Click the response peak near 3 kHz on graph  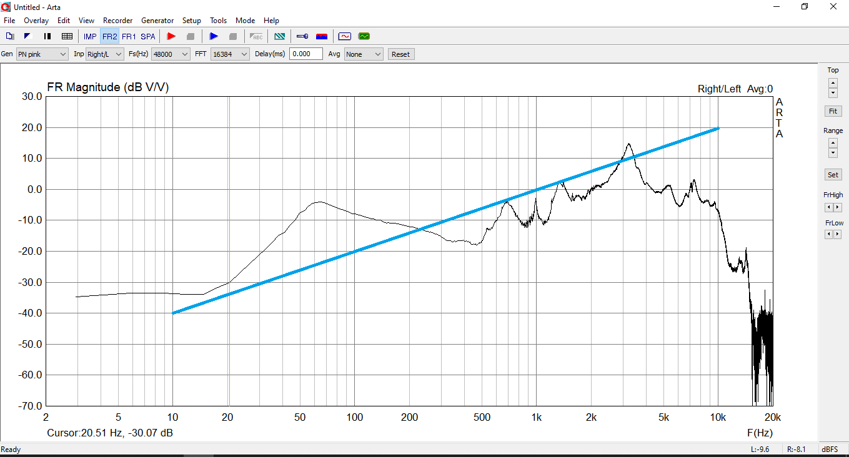click(628, 144)
